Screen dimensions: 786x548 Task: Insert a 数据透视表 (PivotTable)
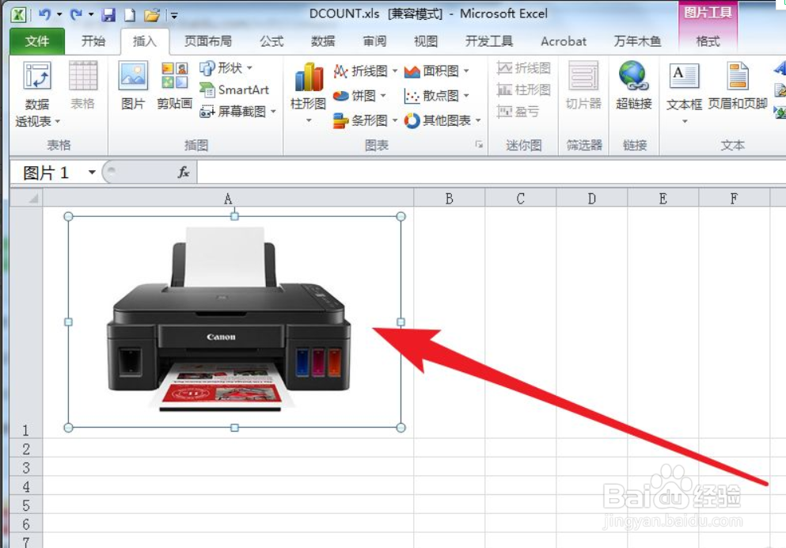tap(37, 93)
